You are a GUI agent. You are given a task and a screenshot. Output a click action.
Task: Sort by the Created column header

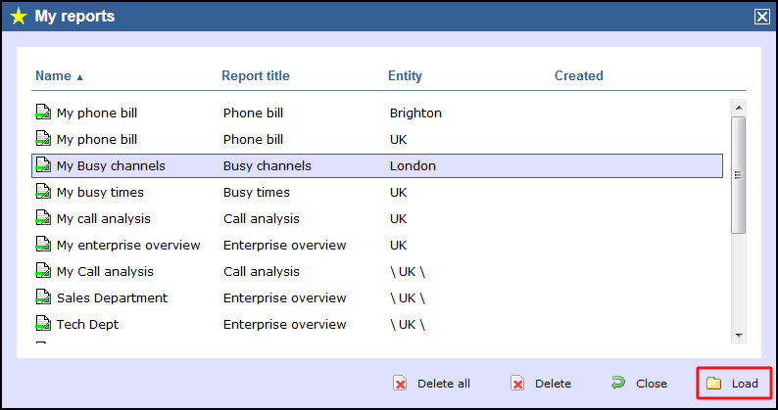coord(578,76)
